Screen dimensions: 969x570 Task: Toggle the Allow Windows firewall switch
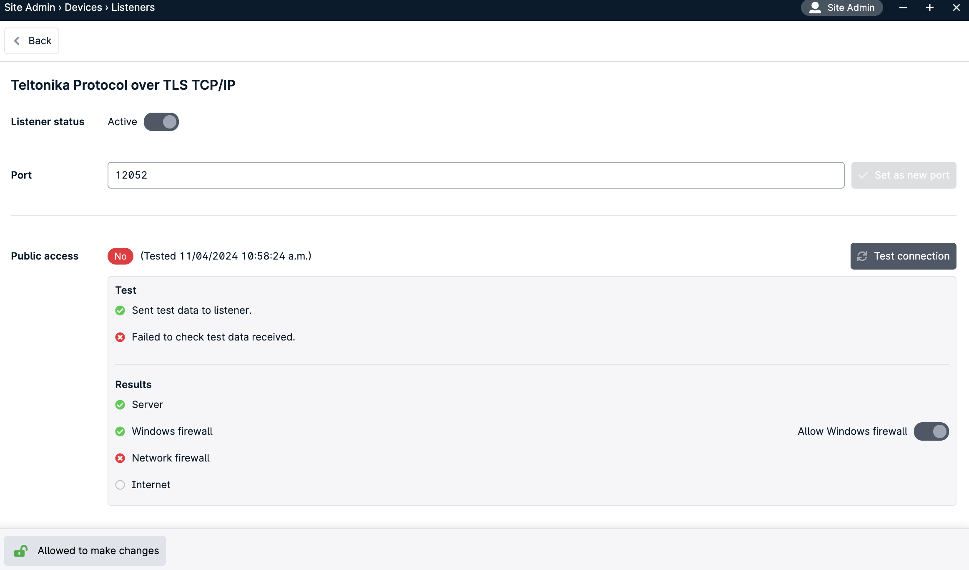(931, 431)
